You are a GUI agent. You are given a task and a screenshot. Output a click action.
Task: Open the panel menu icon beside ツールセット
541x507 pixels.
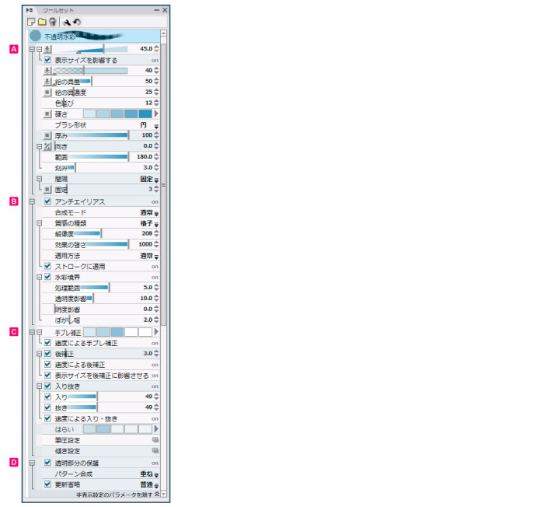(30, 10)
